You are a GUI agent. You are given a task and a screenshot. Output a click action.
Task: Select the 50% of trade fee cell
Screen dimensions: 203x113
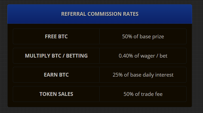tap(143, 94)
